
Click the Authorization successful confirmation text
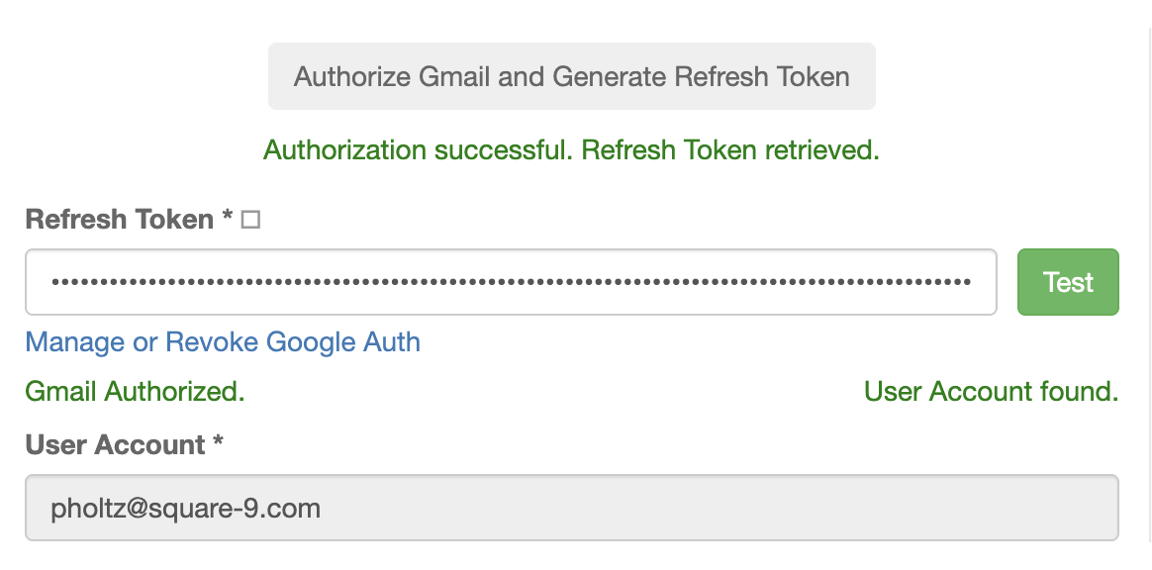(x=572, y=149)
